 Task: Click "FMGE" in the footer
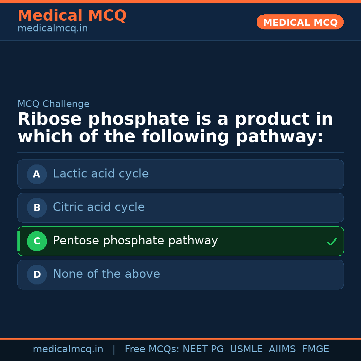[315, 349]
